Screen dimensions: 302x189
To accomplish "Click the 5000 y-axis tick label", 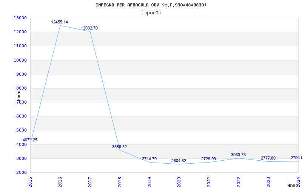I will [21, 130].
